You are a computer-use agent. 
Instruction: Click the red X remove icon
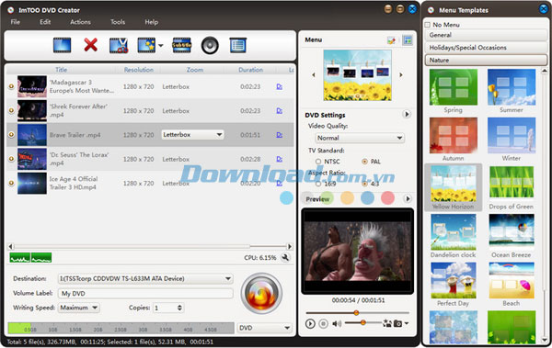(x=90, y=45)
